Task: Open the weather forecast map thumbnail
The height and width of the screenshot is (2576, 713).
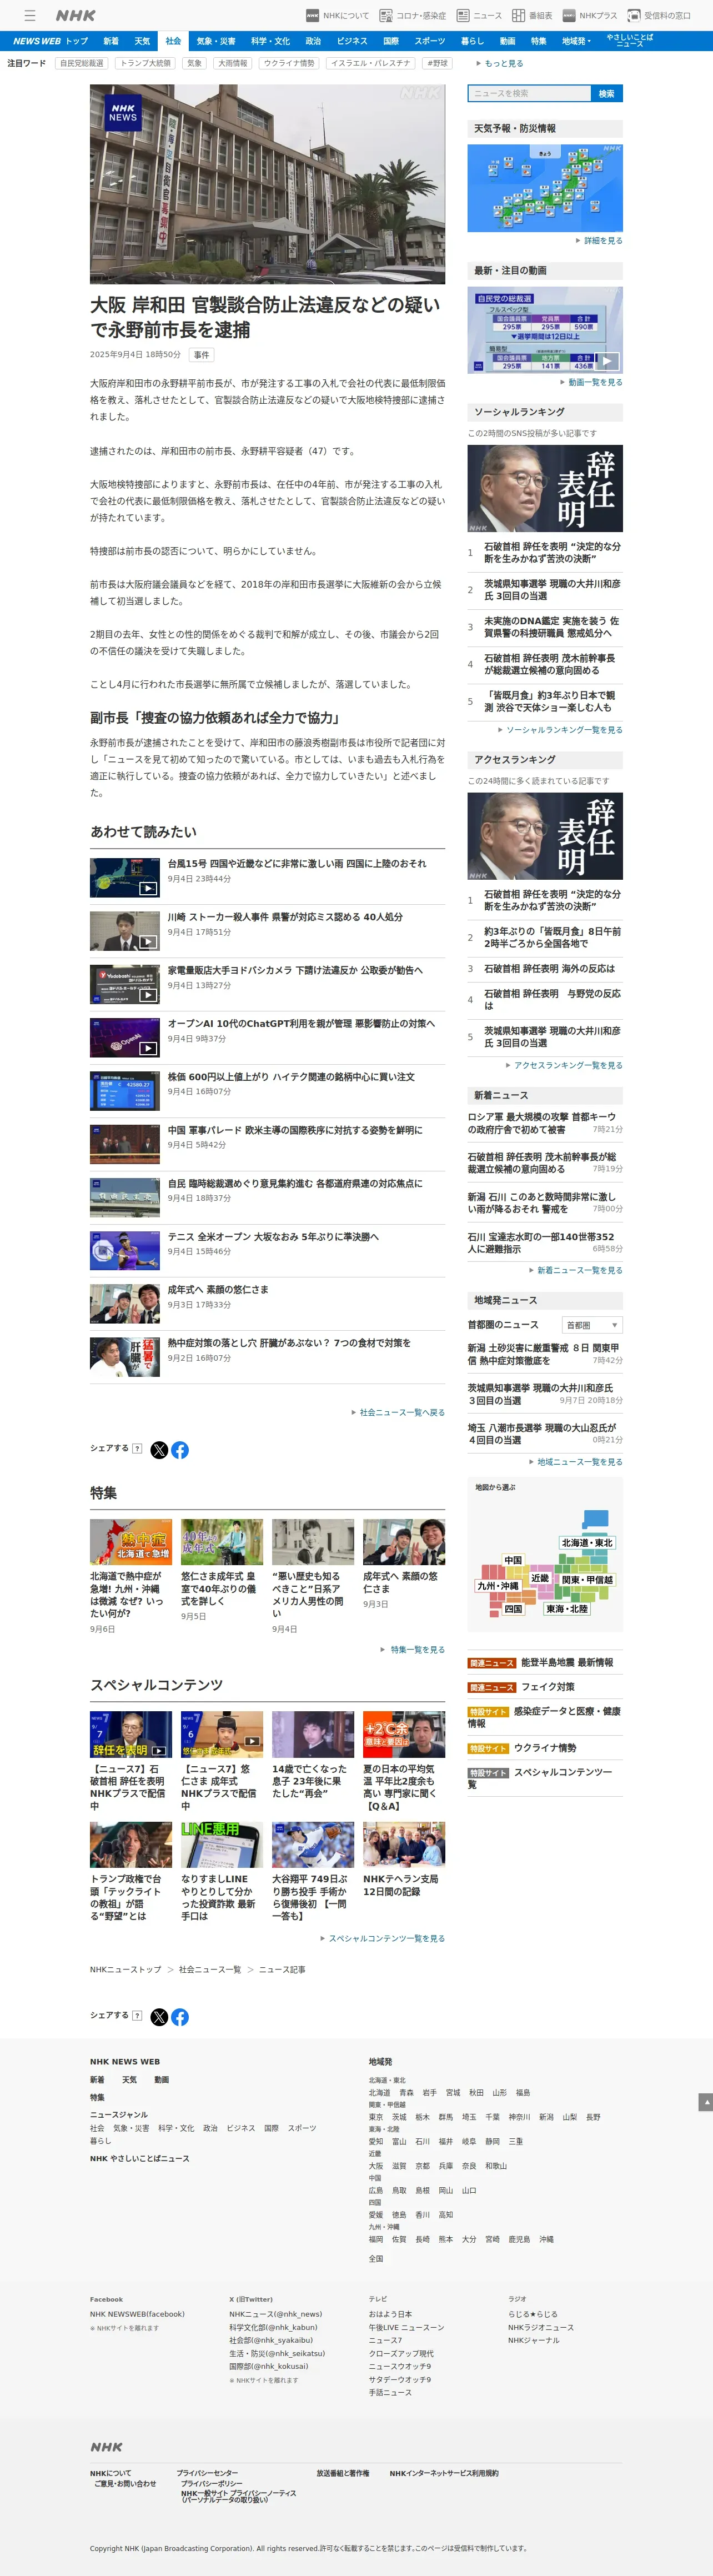Action: coord(545,188)
